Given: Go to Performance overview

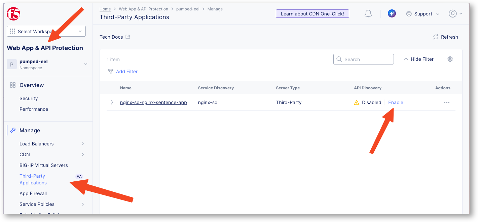Looking at the screenshot, I should [34, 109].
